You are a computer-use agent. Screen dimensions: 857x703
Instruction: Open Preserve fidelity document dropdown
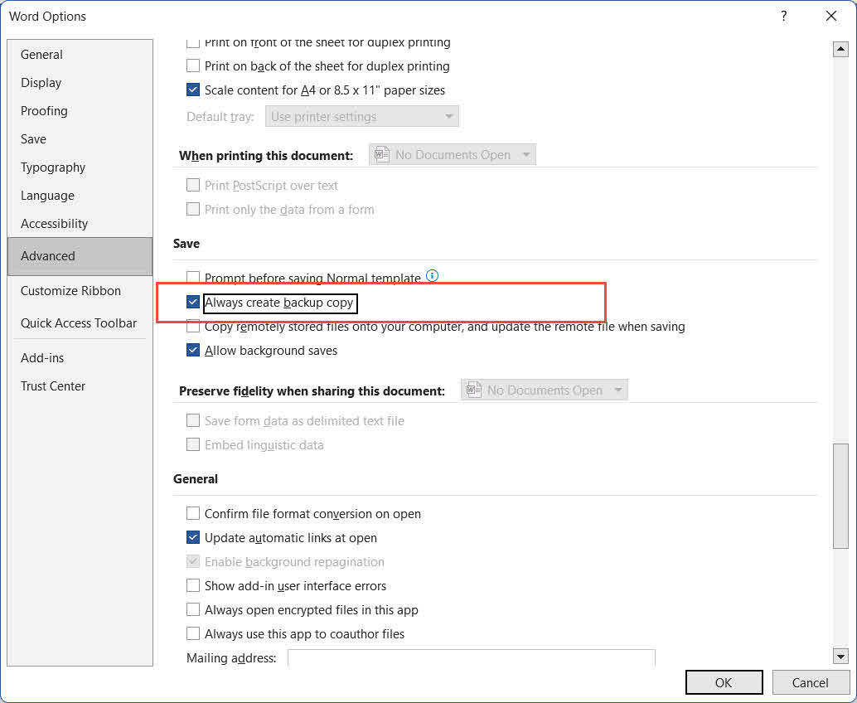[x=545, y=390]
